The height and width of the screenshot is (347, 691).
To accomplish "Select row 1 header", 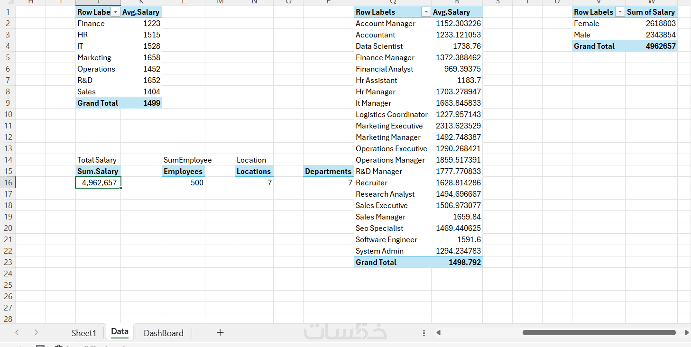I will pyautogui.click(x=8, y=12).
